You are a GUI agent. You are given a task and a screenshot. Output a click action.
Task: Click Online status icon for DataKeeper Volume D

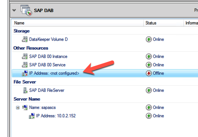(x=149, y=39)
